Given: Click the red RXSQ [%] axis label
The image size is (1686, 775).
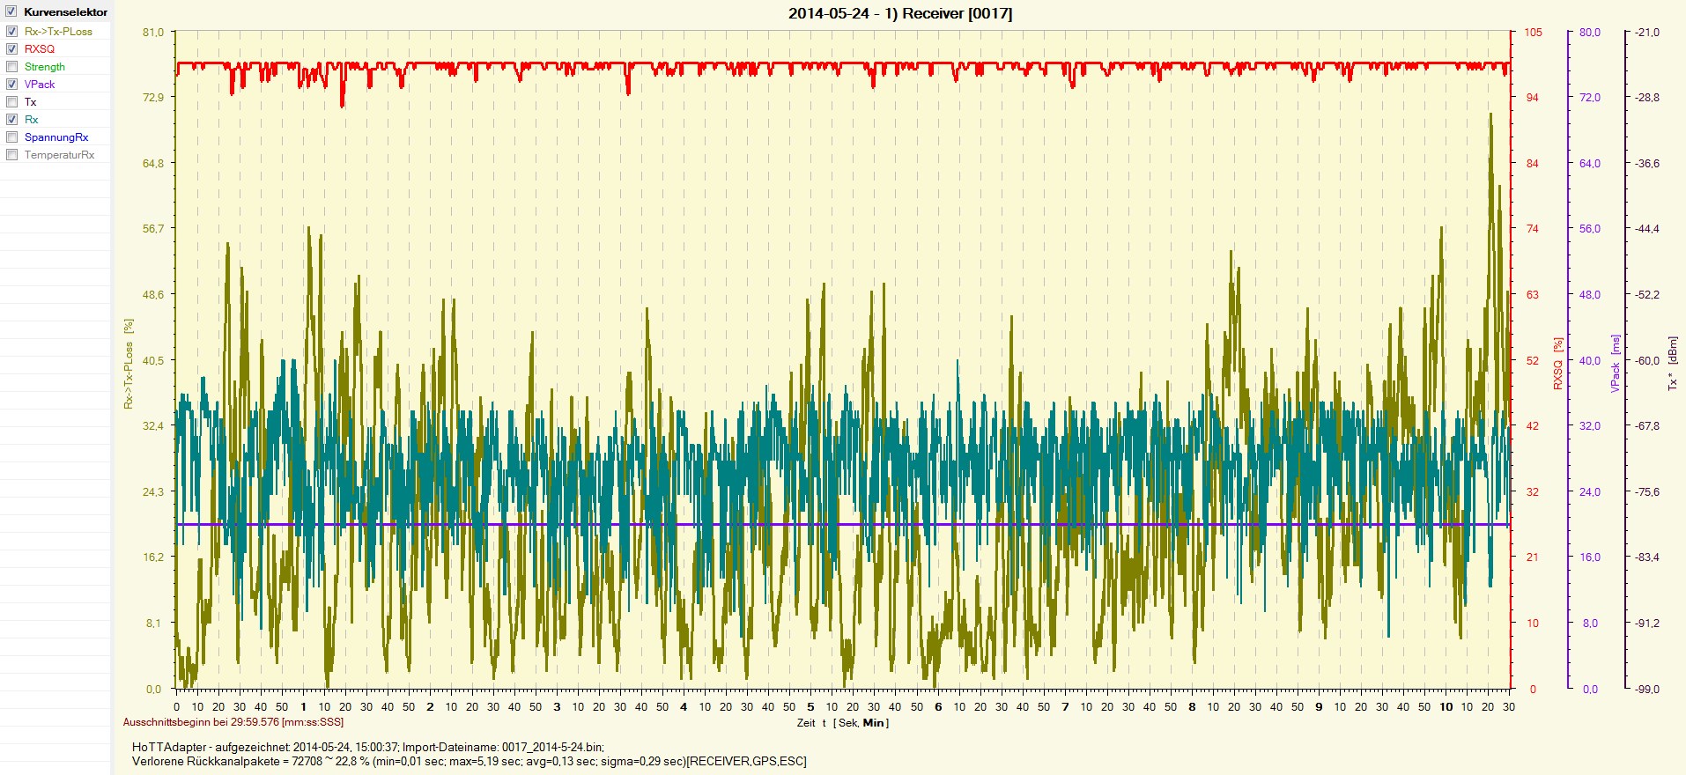Looking at the screenshot, I should point(1557,363).
